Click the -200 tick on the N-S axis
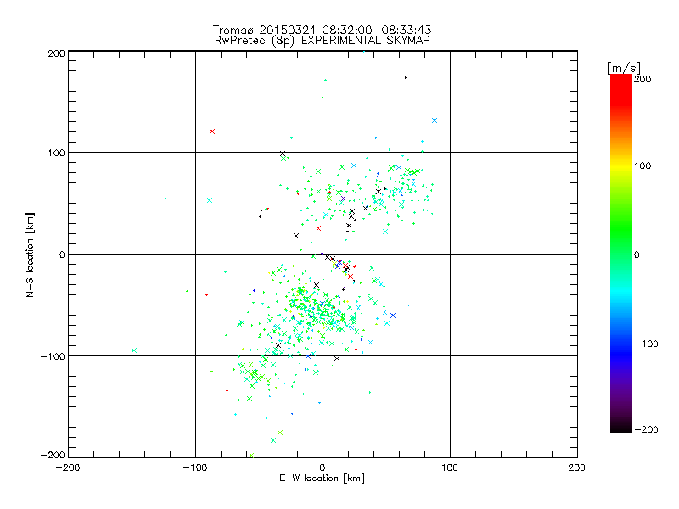Viewport: 679px width, 509px height. (53, 455)
